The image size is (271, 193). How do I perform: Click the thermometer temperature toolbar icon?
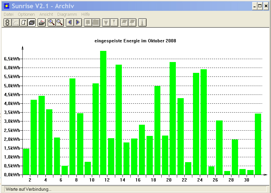[x=142, y=23]
